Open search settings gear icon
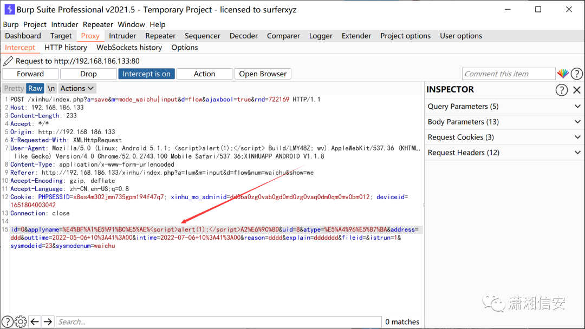Screen dimensions: 585x329 click(21, 321)
